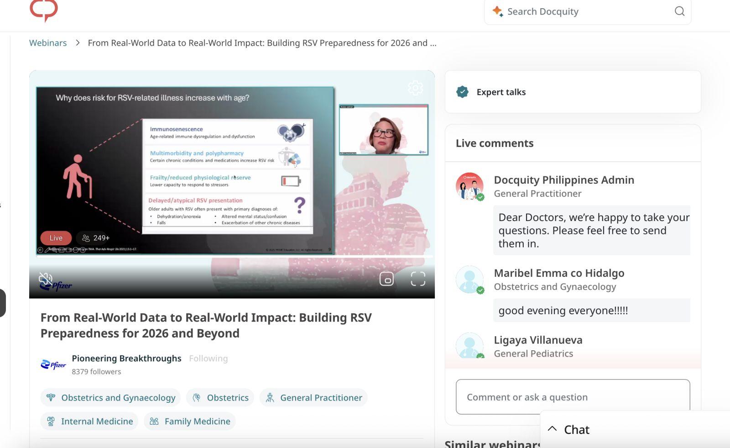Click the Docquity logo icon
730x448 pixels.
point(44,10)
